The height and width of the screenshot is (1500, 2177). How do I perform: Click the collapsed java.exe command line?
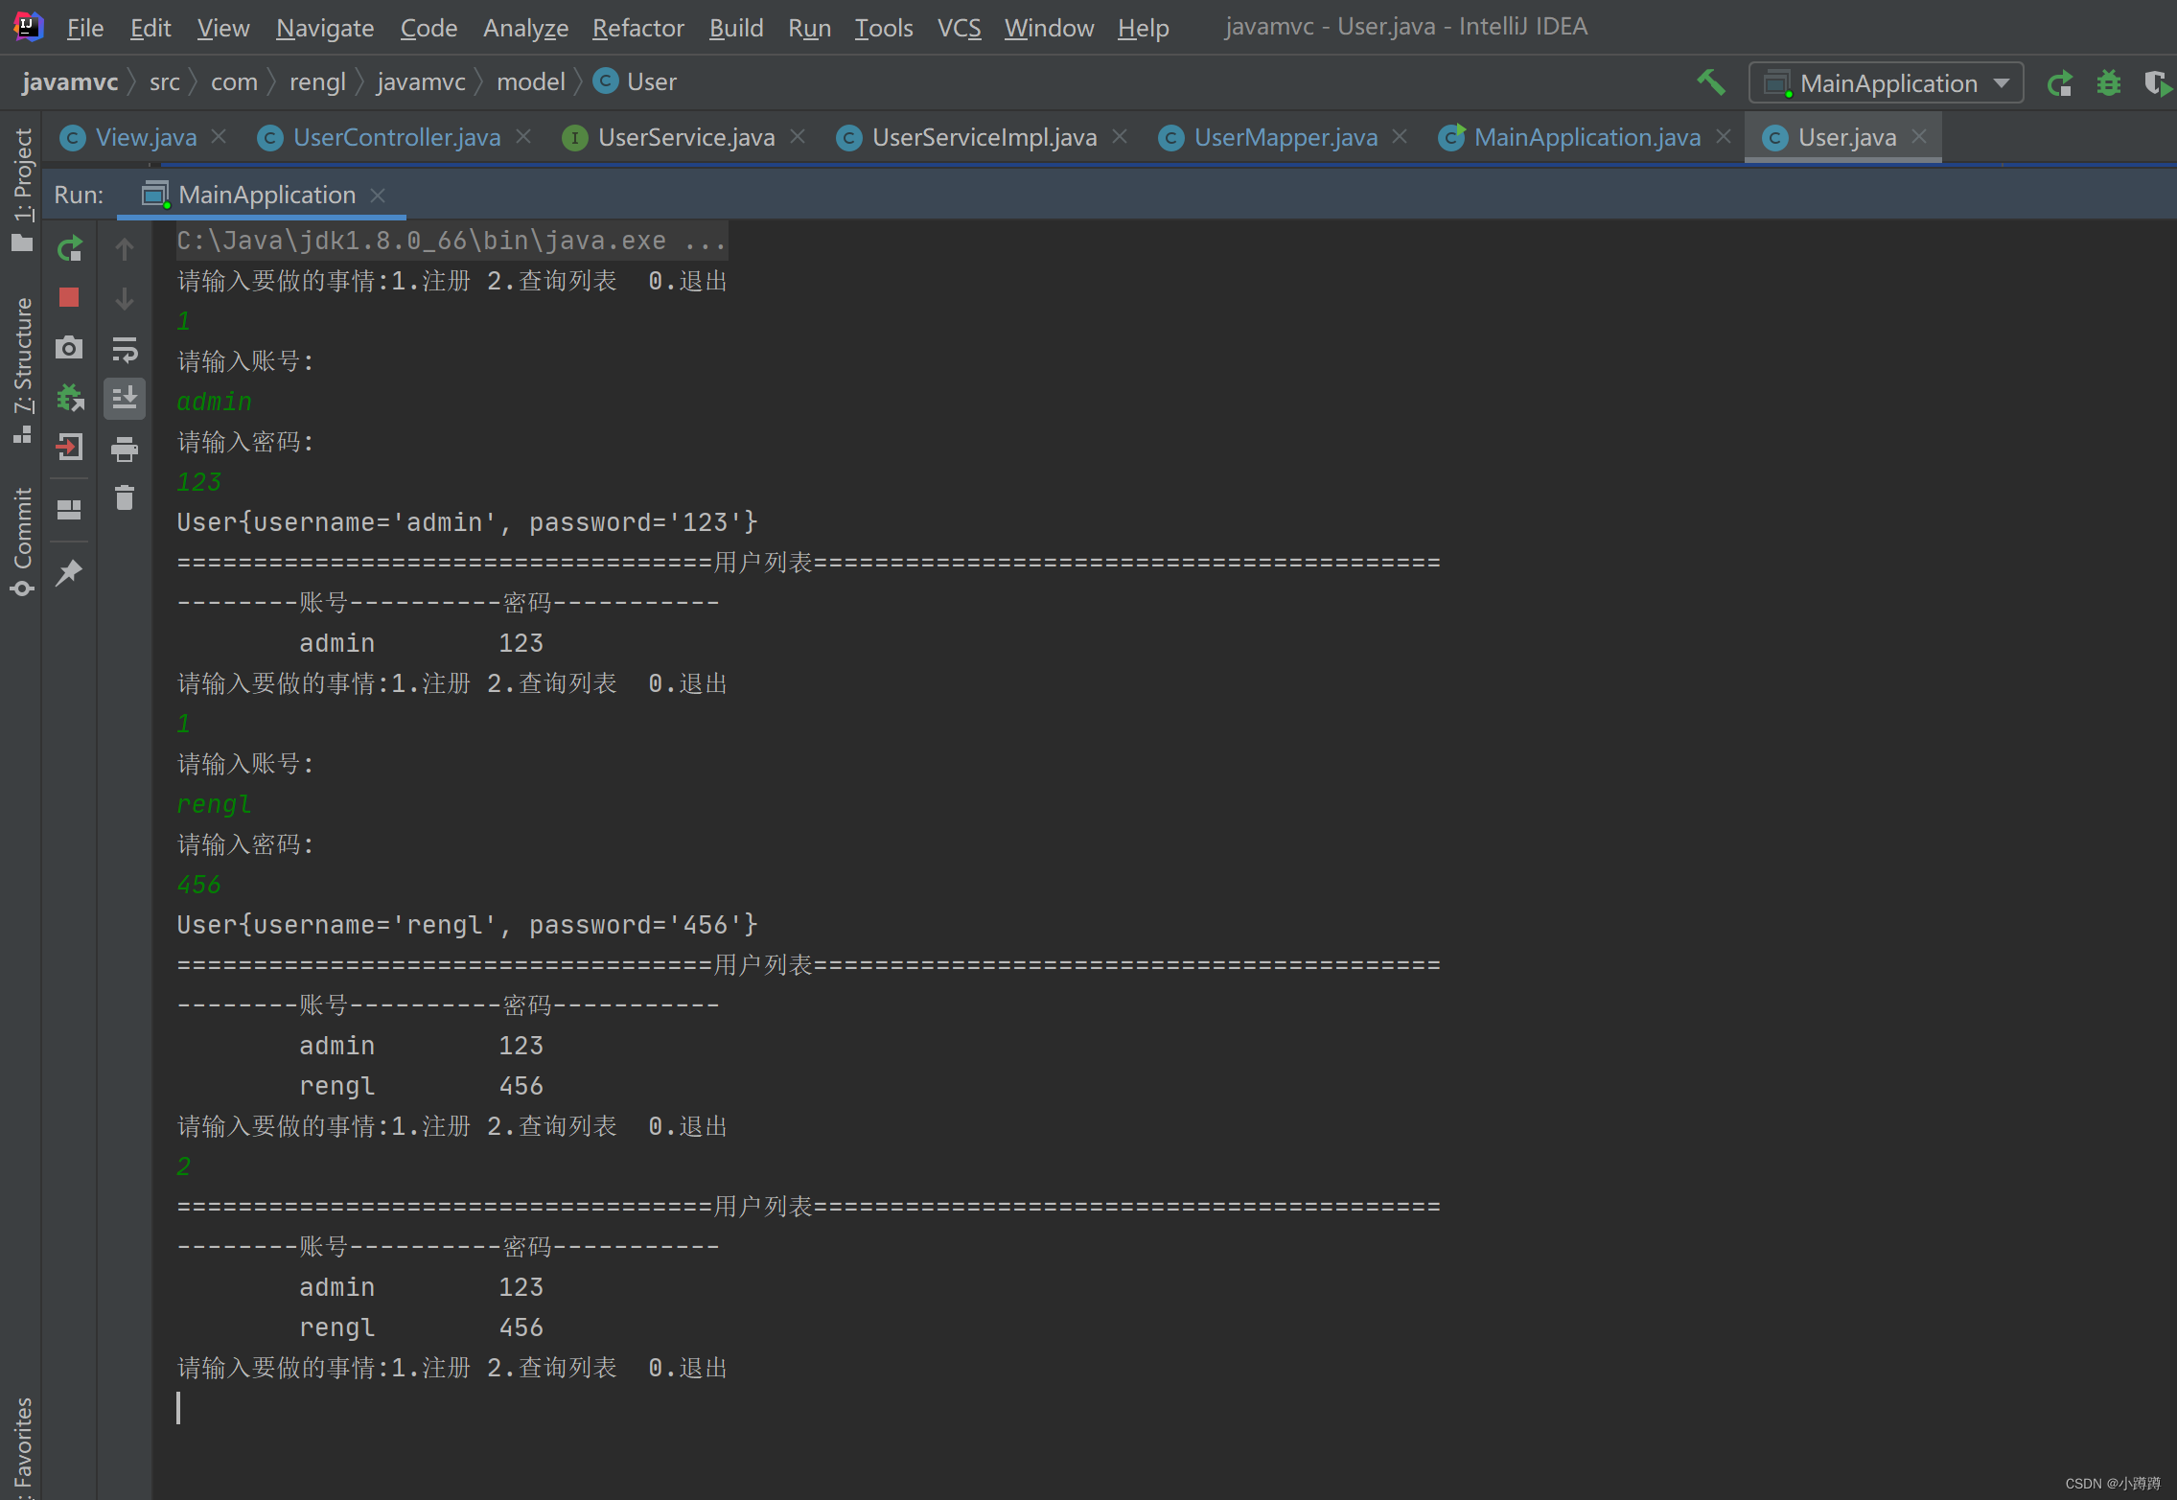451,241
